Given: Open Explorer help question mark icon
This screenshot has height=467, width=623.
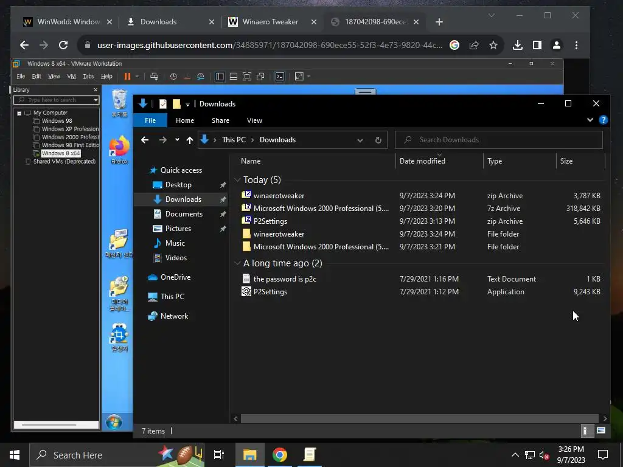Looking at the screenshot, I should coord(603,120).
